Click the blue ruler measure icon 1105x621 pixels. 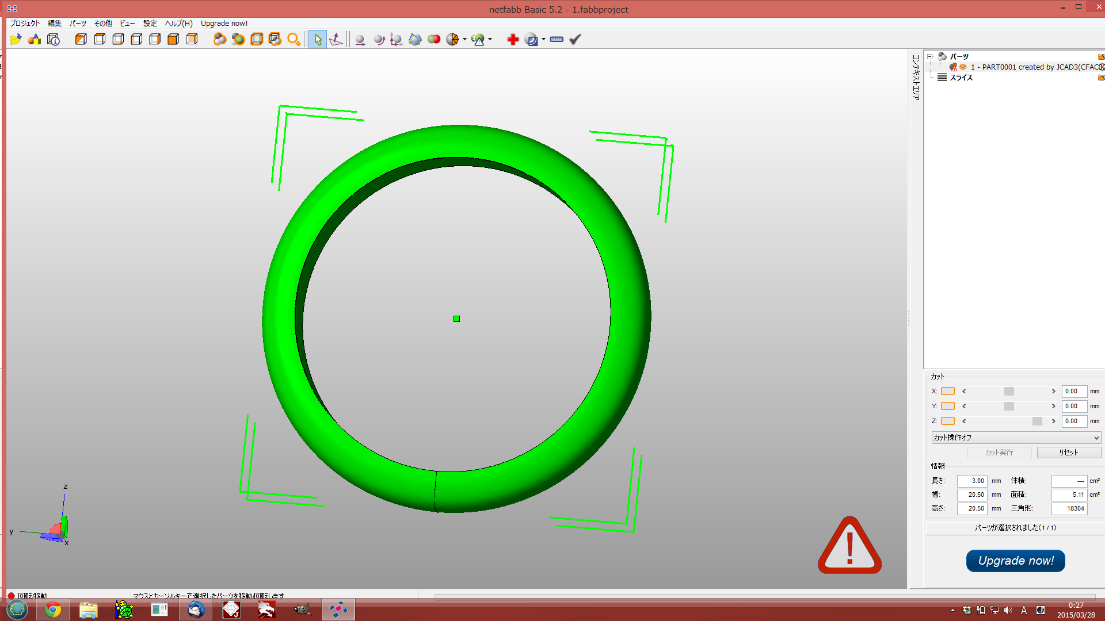tap(557, 39)
